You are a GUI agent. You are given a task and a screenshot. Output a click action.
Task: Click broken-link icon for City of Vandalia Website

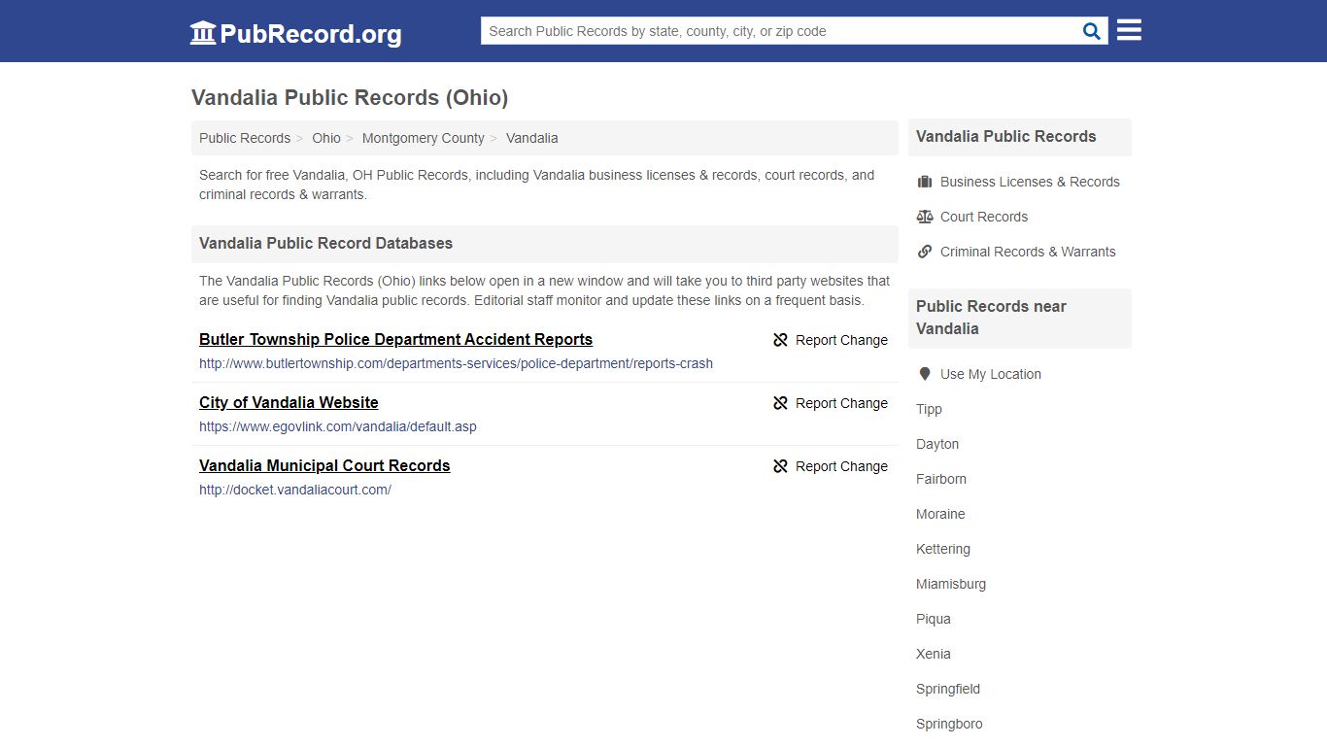780,403
